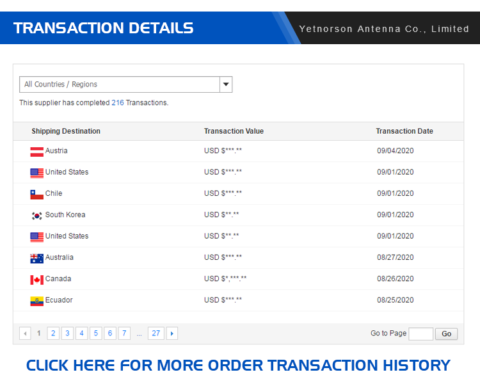Click the previous page arrow icon

[x=25, y=334]
